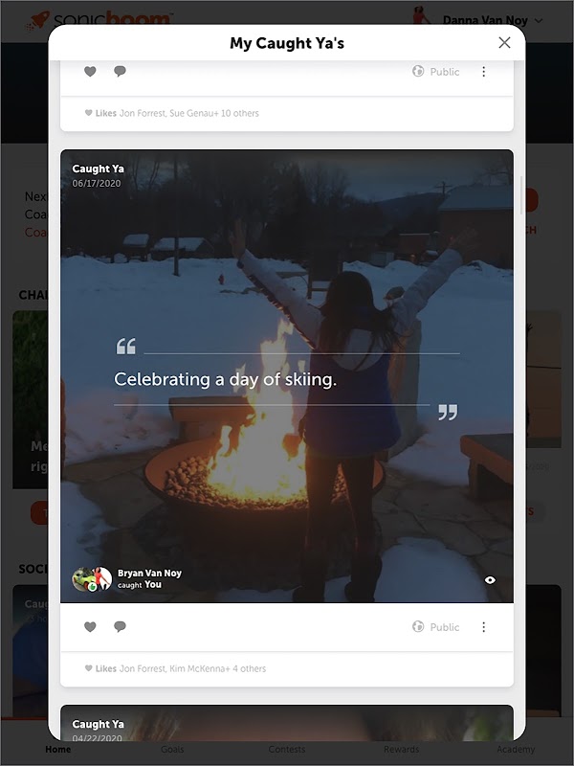Open comments on the skiing post
The height and width of the screenshot is (766, 574).
(x=120, y=627)
